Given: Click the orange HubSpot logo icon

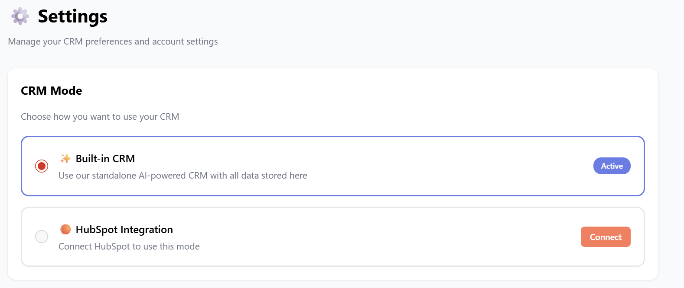Looking at the screenshot, I should [x=65, y=229].
